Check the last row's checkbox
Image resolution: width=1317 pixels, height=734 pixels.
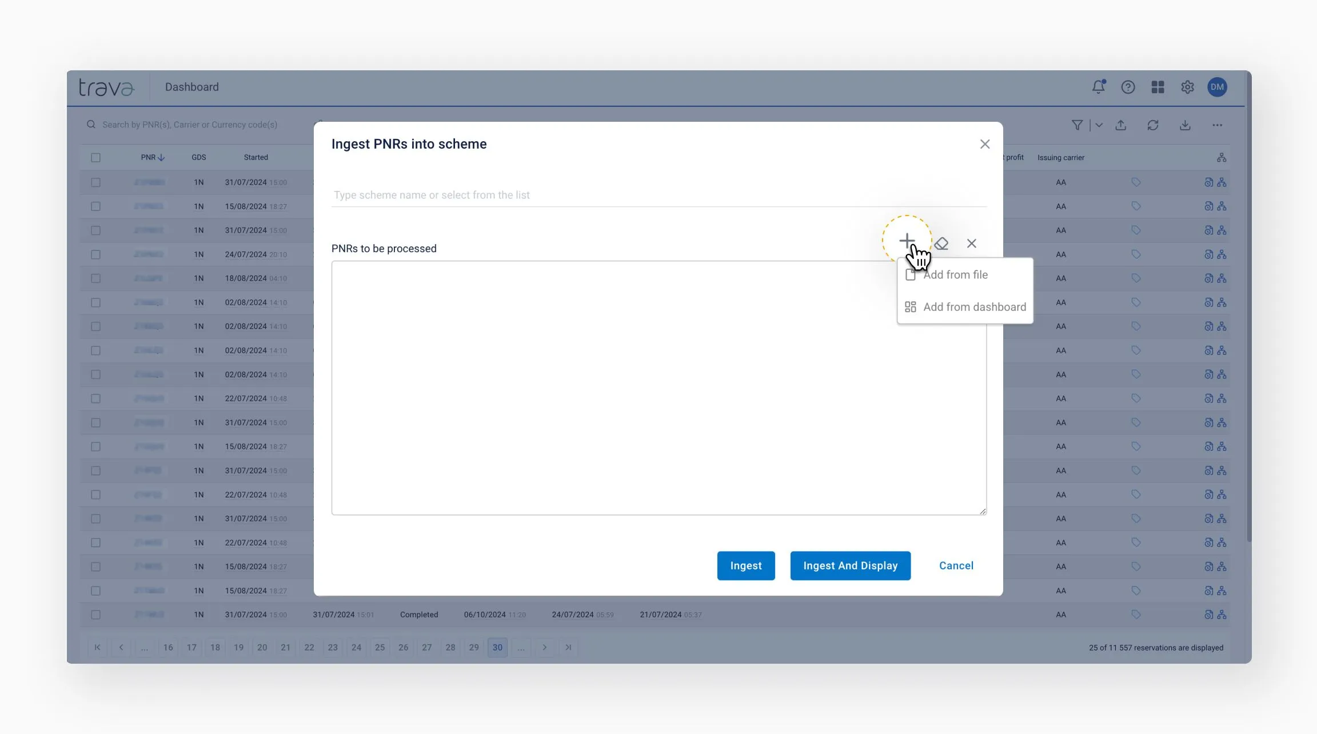pyautogui.click(x=95, y=615)
